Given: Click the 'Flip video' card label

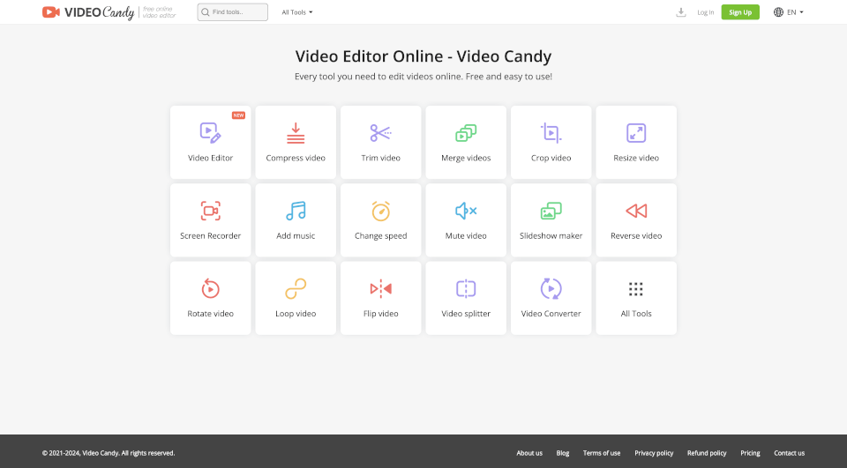Looking at the screenshot, I should tap(380, 314).
